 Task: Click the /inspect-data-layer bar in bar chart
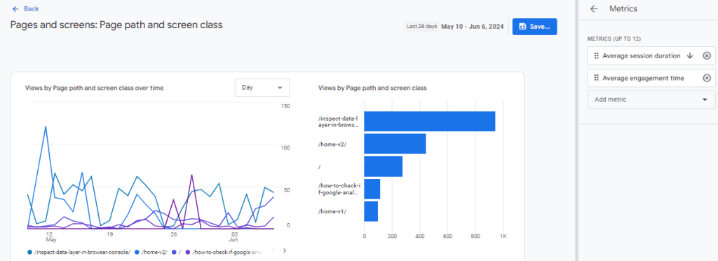pos(430,121)
